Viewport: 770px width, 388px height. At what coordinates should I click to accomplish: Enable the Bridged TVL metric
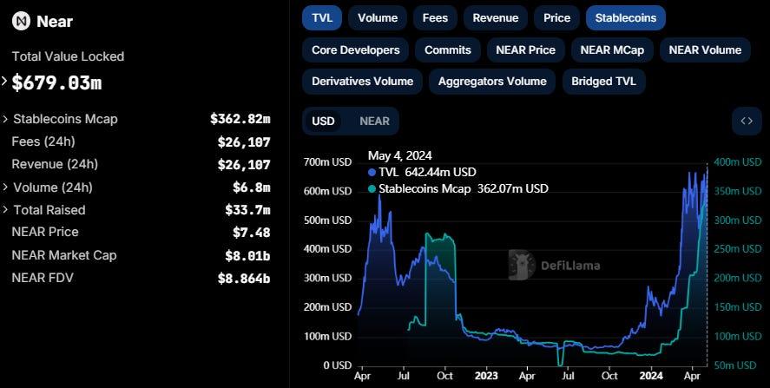tap(603, 82)
